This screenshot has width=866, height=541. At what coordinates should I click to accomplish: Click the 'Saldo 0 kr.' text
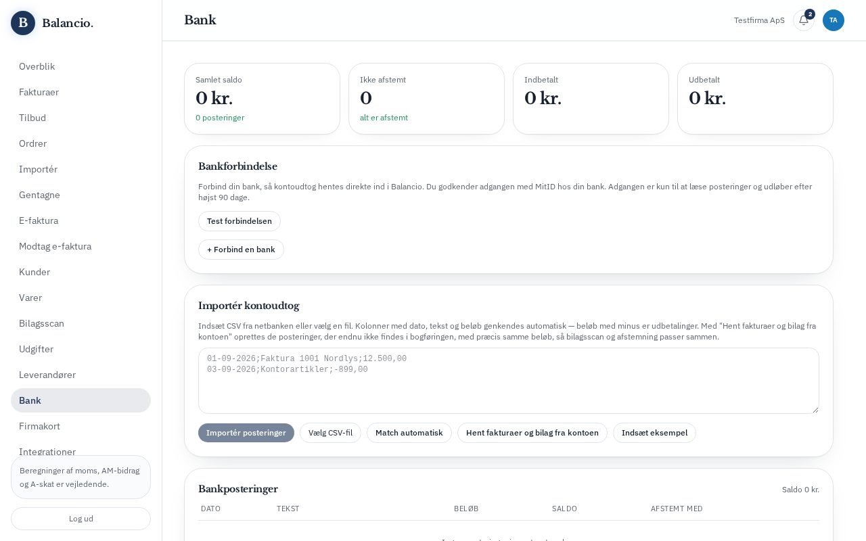[x=800, y=490]
